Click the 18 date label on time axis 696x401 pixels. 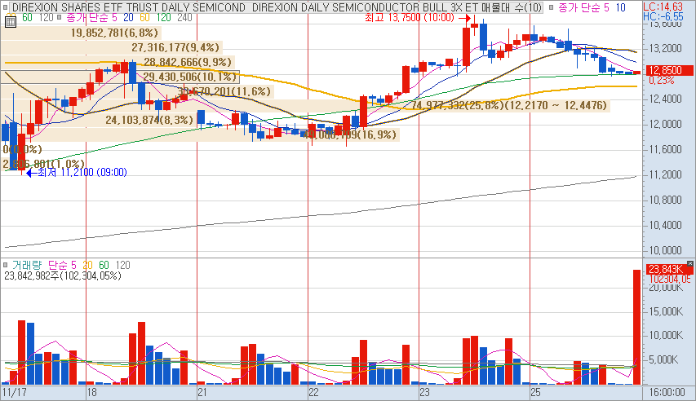[x=92, y=393]
